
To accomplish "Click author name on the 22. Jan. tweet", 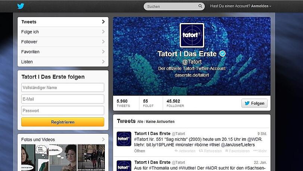I will tap(152, 162).
